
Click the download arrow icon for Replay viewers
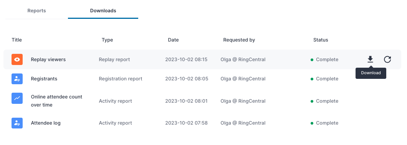tap(370, 60)
